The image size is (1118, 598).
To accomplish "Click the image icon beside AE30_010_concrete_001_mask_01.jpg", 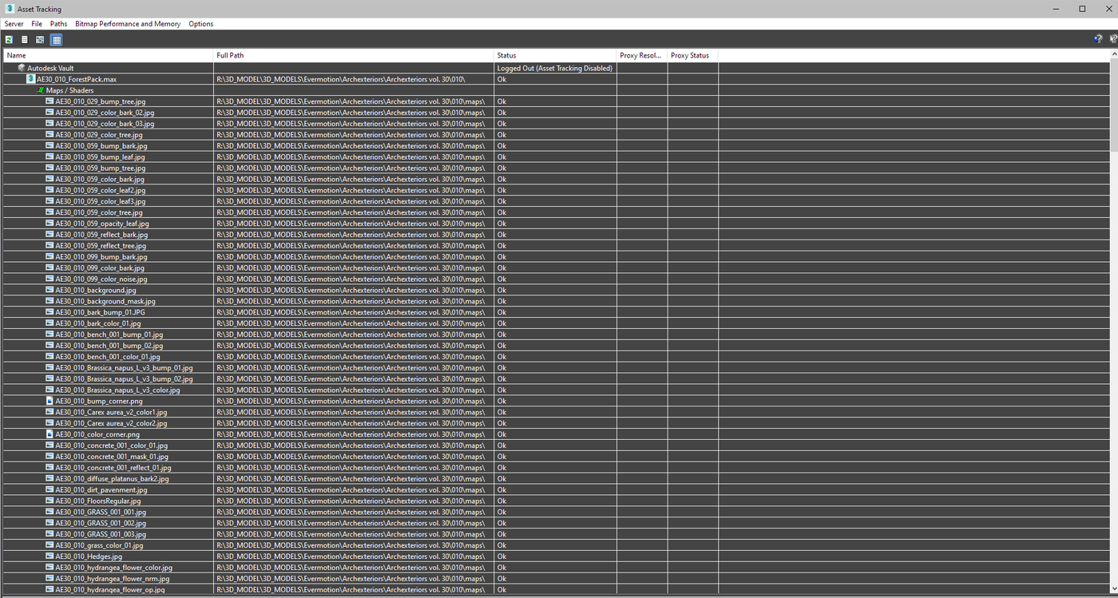I will 50,457.
